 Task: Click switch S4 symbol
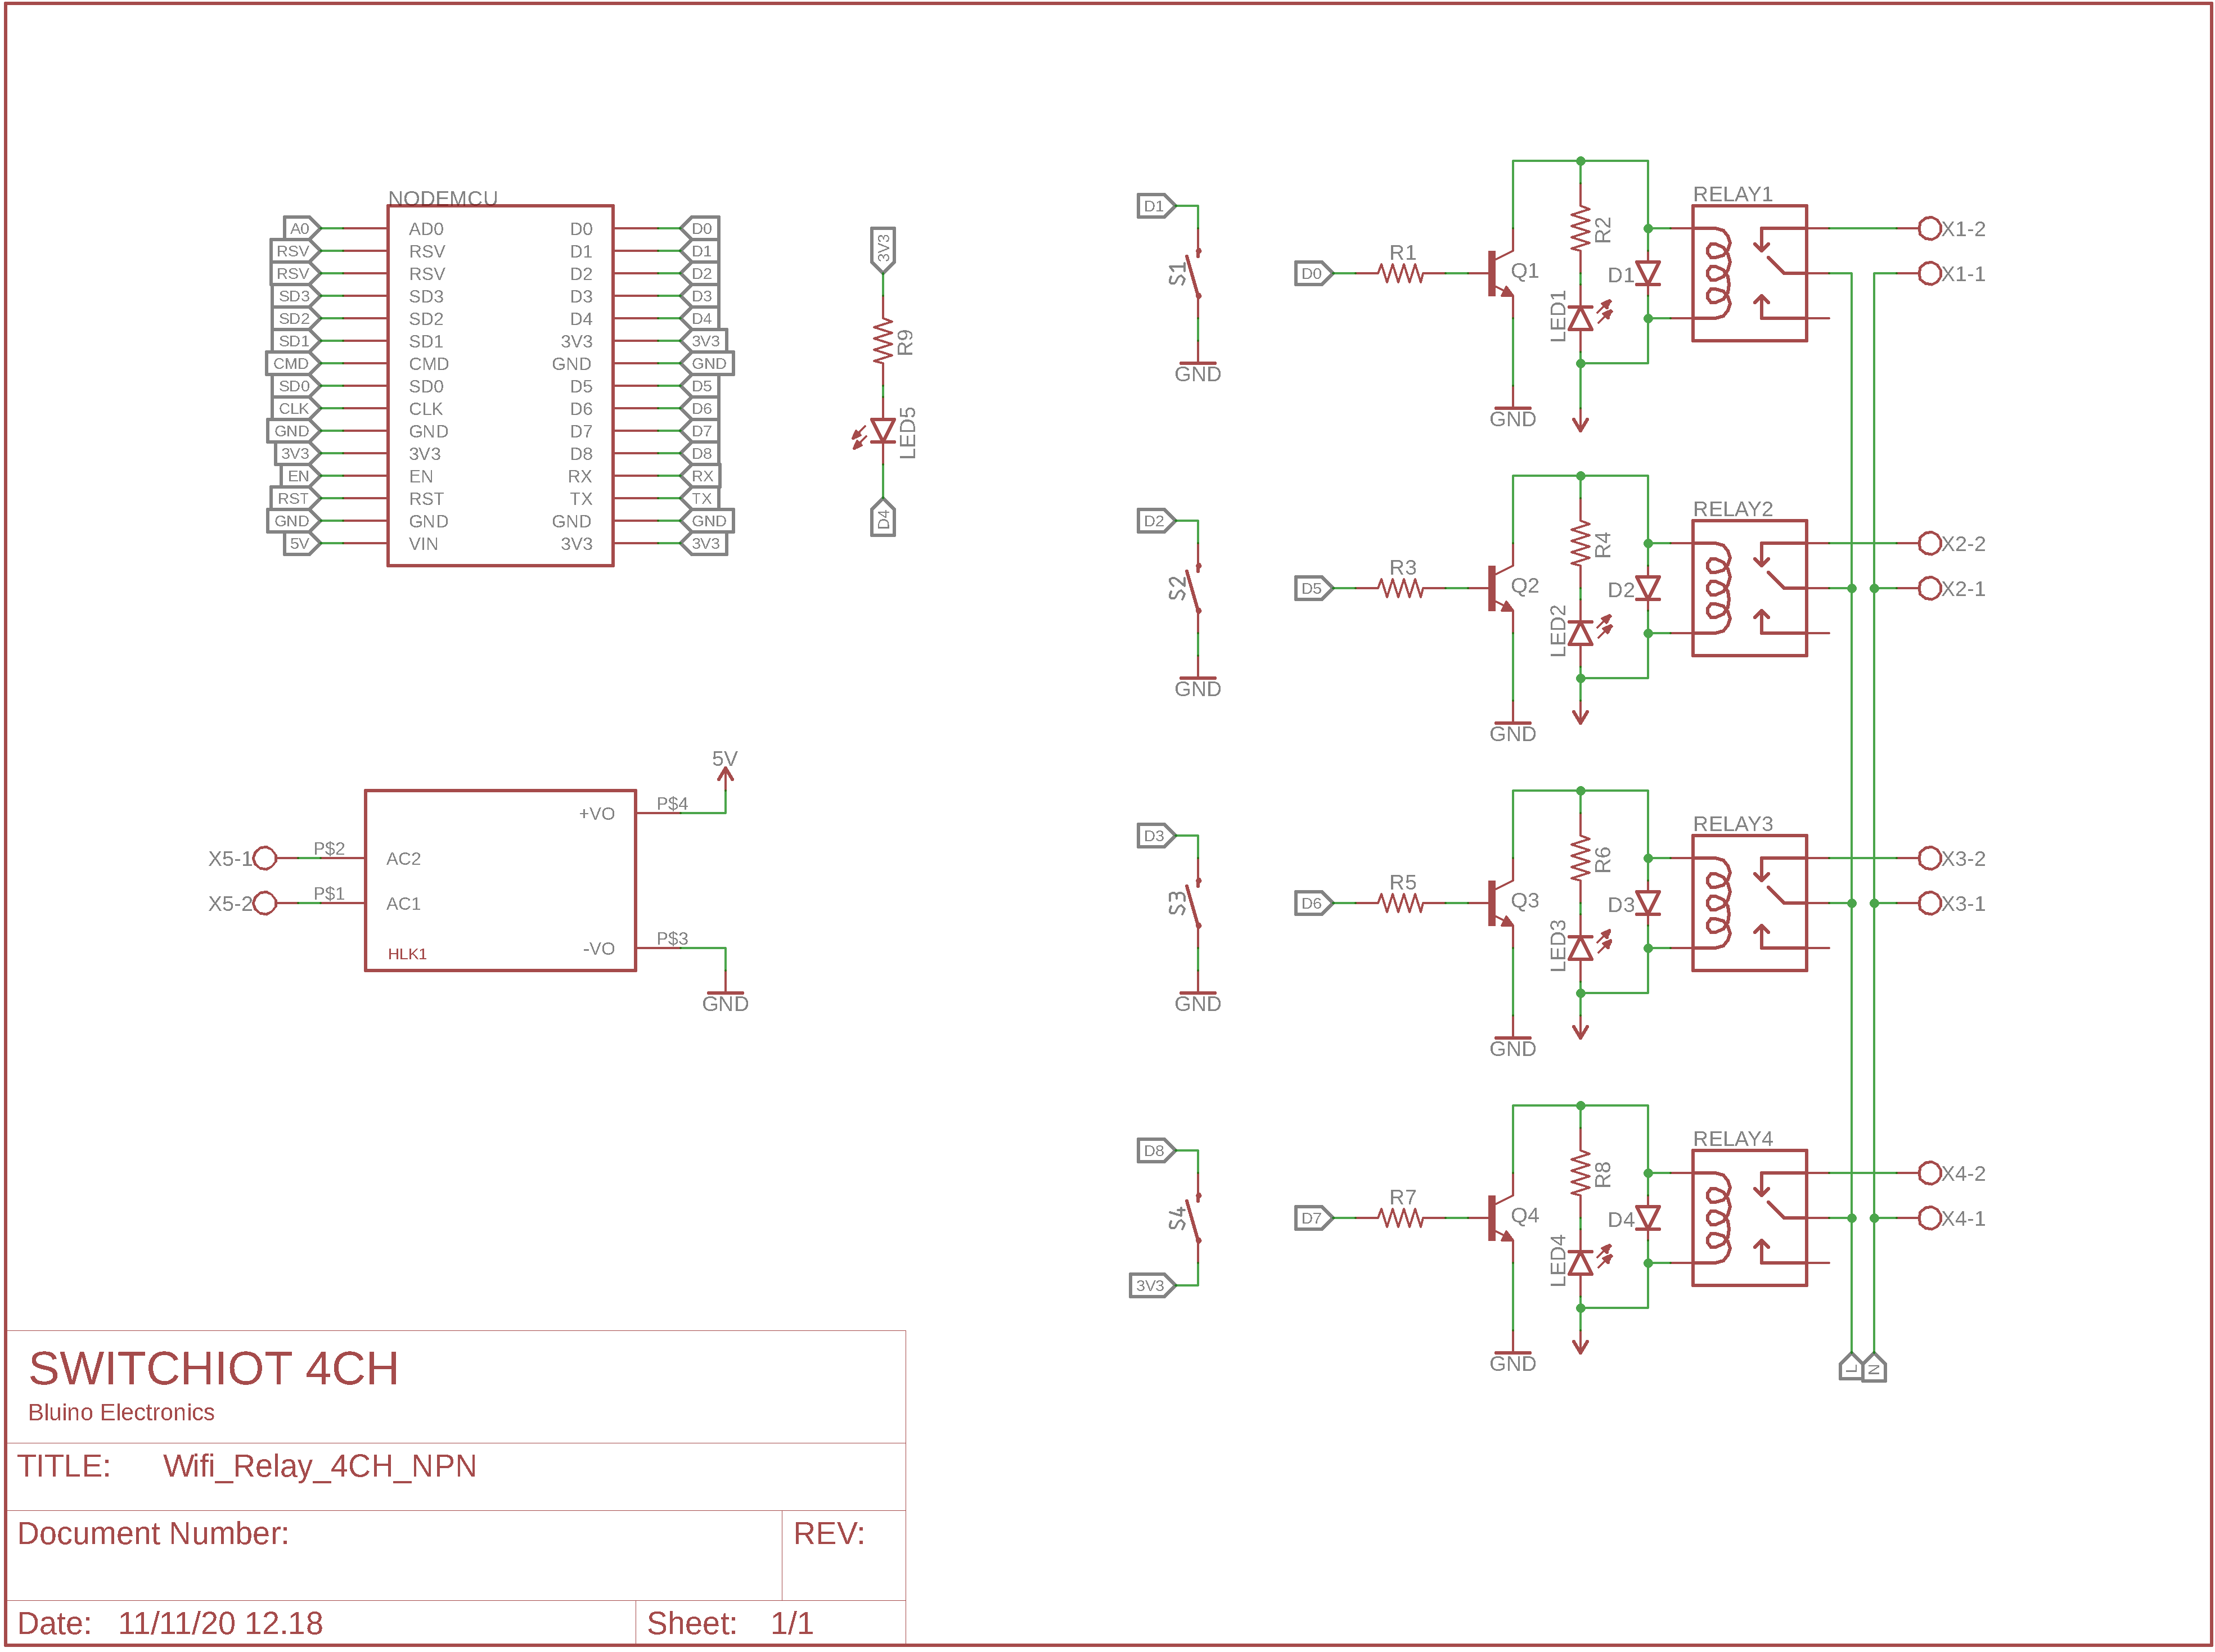(x=1195, y=1218)
